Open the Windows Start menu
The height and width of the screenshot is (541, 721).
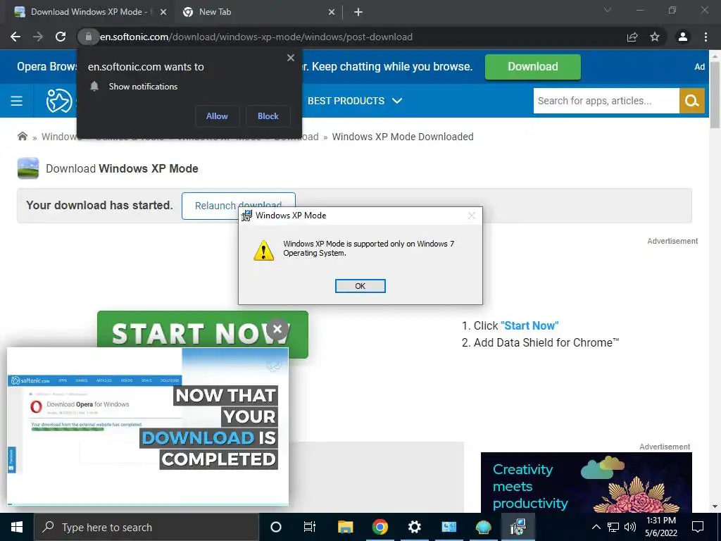(x=17, y=527)
